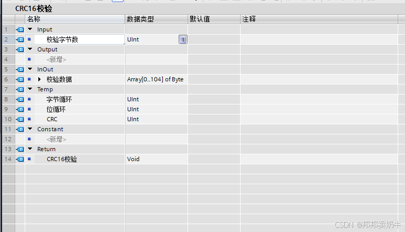The width and height of the screenshot is (405, 232).
Task: Click the tag icon of InOut row
Action: click(20, 69)
